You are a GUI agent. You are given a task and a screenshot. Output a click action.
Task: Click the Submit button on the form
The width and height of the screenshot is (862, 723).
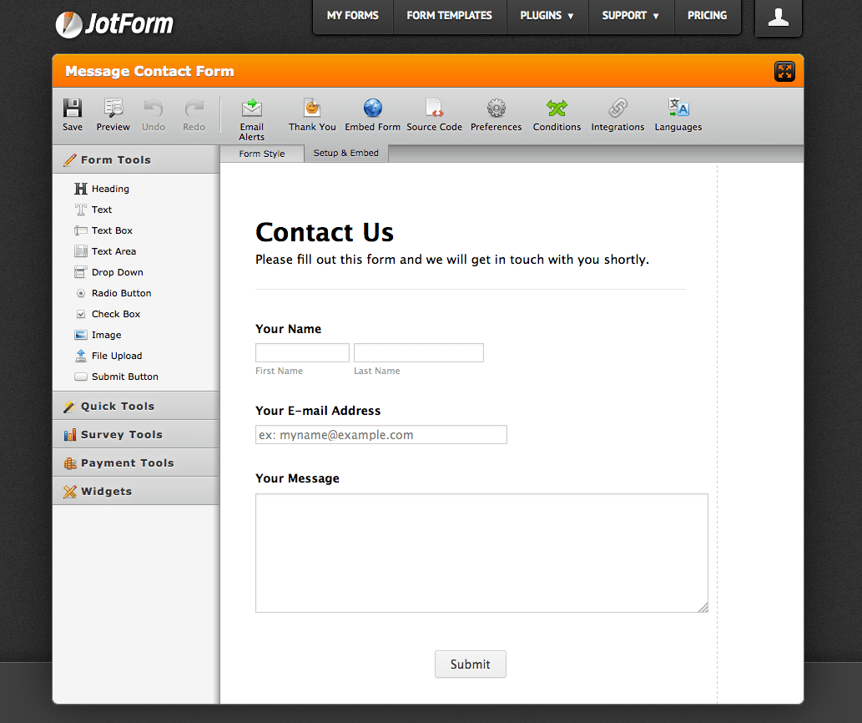point(470,665)
